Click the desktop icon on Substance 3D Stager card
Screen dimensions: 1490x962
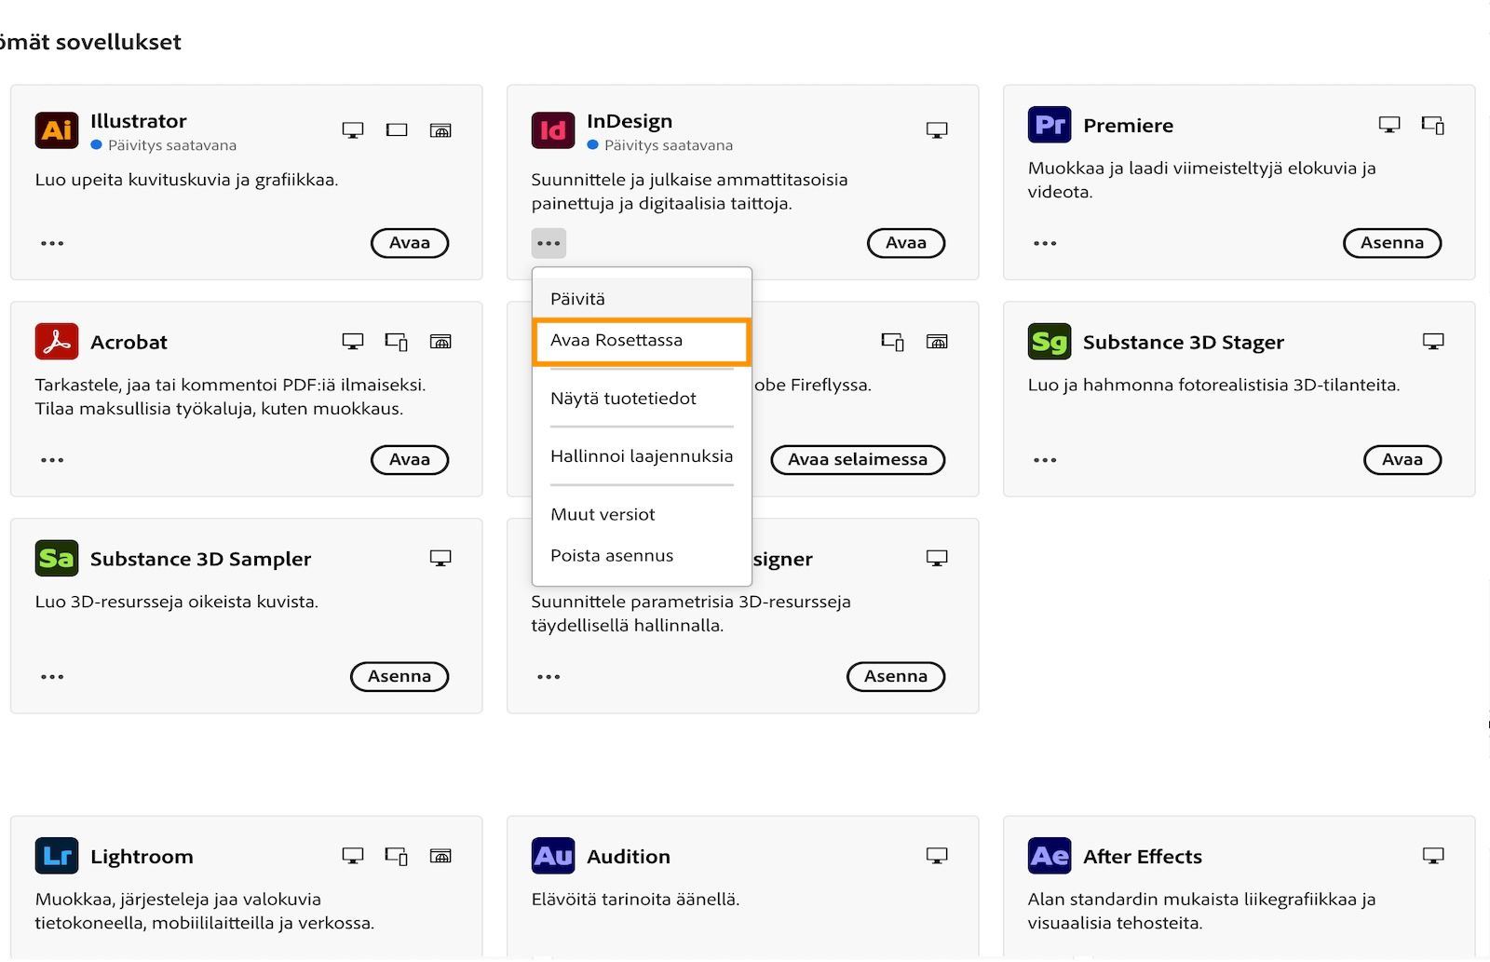(x=1433, y=342)
